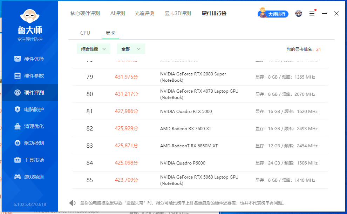Switch to the CPU ranking tab
This screenshot has width=347, height=214.
click(x=85, y=33)
